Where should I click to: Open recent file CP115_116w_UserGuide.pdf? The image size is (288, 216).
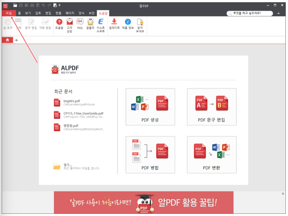click(x=79, y=115)
